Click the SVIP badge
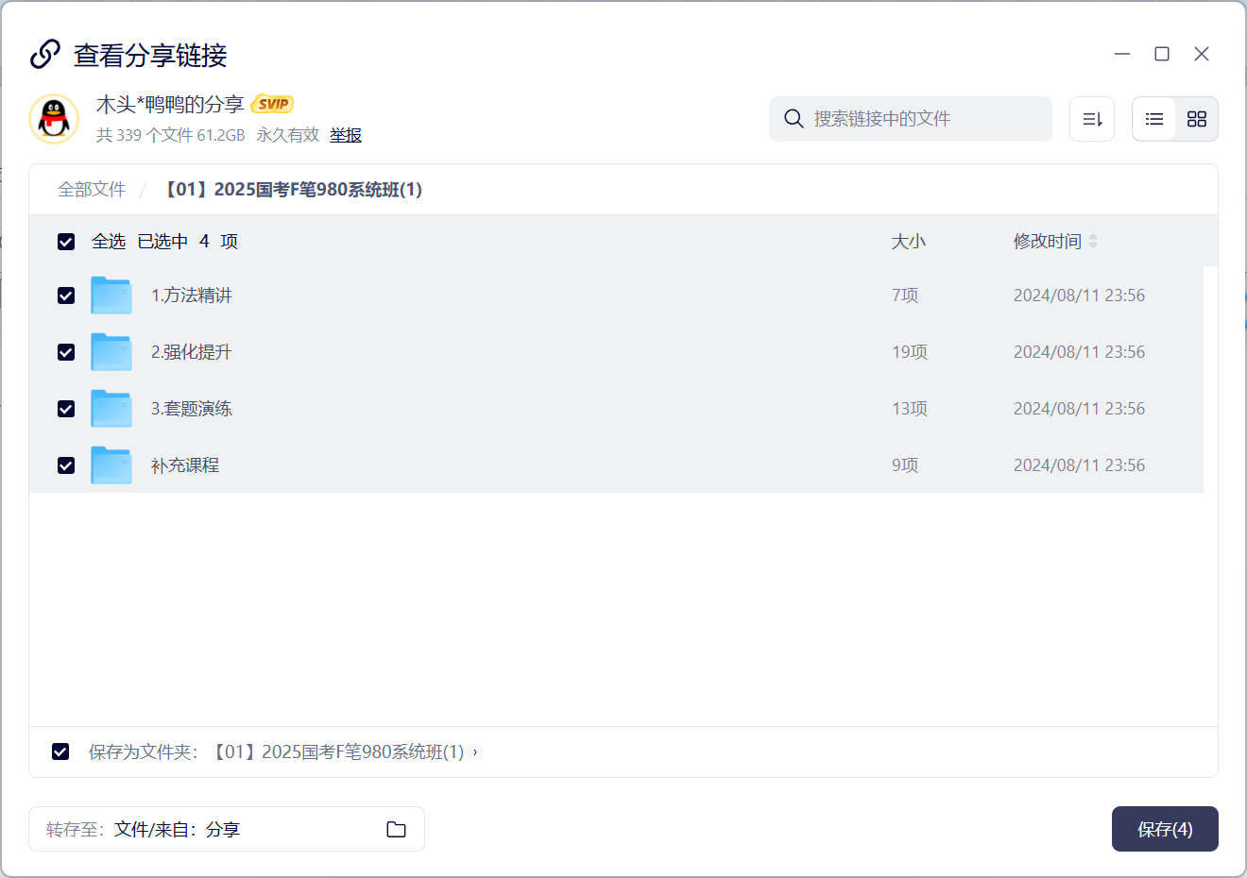1247x878 pixels. click(x=273, y=104)
